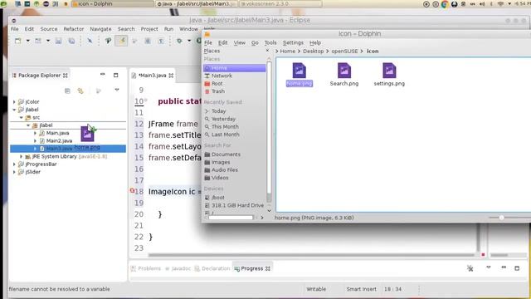Open the Dolphin Tools menu
This screenshot has width=531, height=299.
pos(270,42)
